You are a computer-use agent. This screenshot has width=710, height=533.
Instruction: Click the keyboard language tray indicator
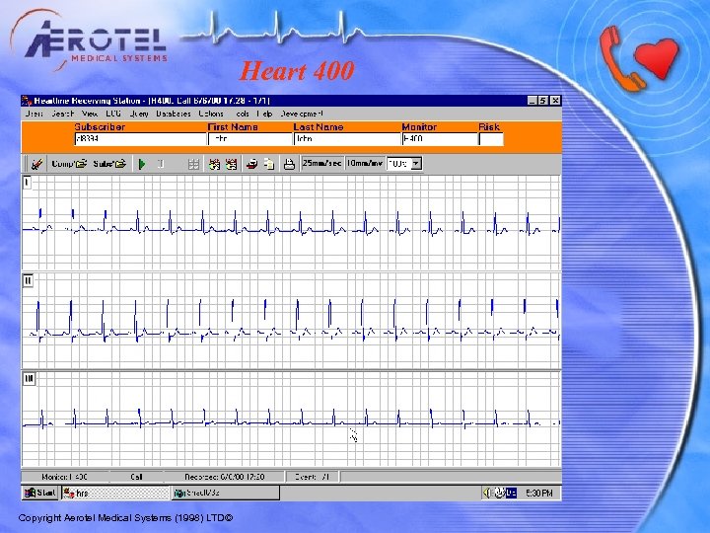click(x=511, y=493)
